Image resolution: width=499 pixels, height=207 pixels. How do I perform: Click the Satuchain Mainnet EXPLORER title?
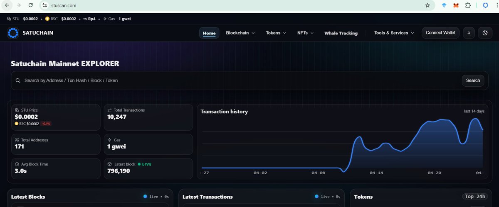click(65, 63)
